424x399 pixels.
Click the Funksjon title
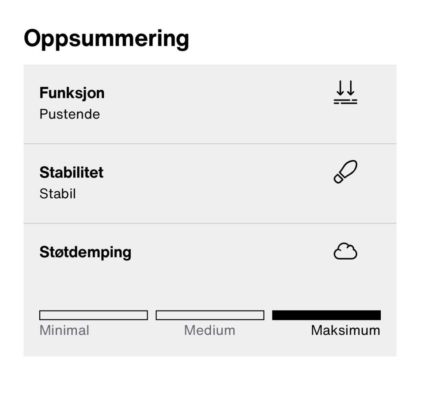(72, 93)
